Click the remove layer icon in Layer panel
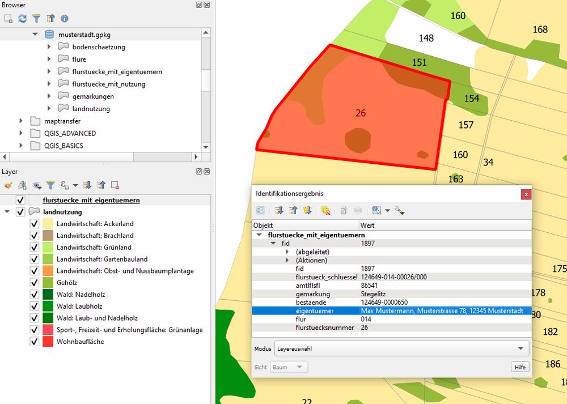567x404 pixels. [x=115, y=185]
